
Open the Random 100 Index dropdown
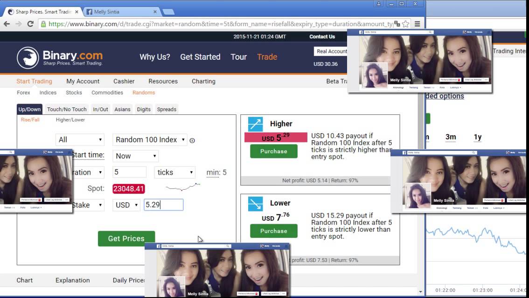click(150, 140)
